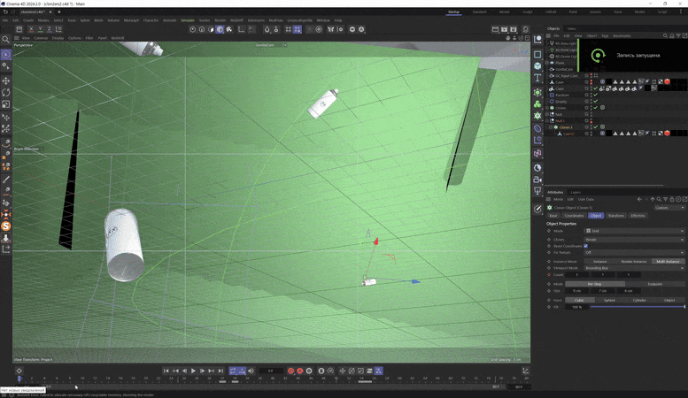This screenshot has width=688, height=398.
Task: Click the orange S snapping icon
Action: pyautogui.click(x=5, y=226)
